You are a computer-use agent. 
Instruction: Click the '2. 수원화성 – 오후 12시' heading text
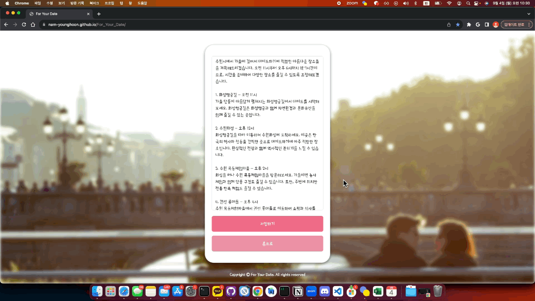(x=235, y=128)
